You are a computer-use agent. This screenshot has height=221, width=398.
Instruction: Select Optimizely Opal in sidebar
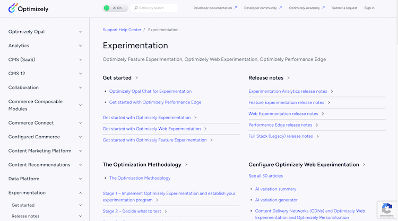click(27, 32)
